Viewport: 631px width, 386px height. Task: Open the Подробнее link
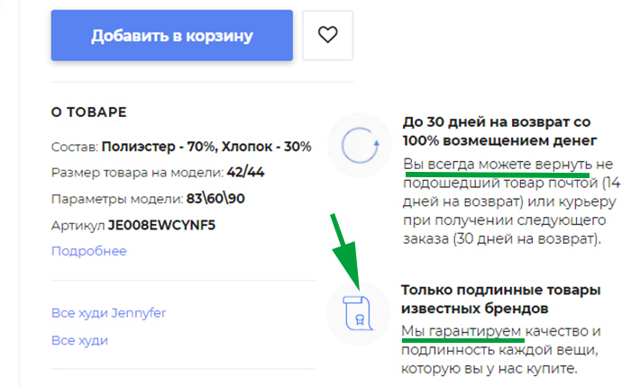(x=89, y=251)
